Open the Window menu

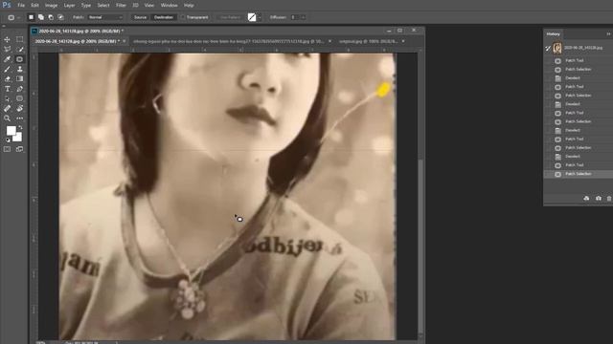click(x=169, y=6)
